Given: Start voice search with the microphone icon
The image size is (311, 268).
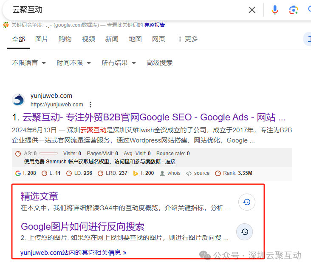Looking at the screenshot, I should [275, 10].
